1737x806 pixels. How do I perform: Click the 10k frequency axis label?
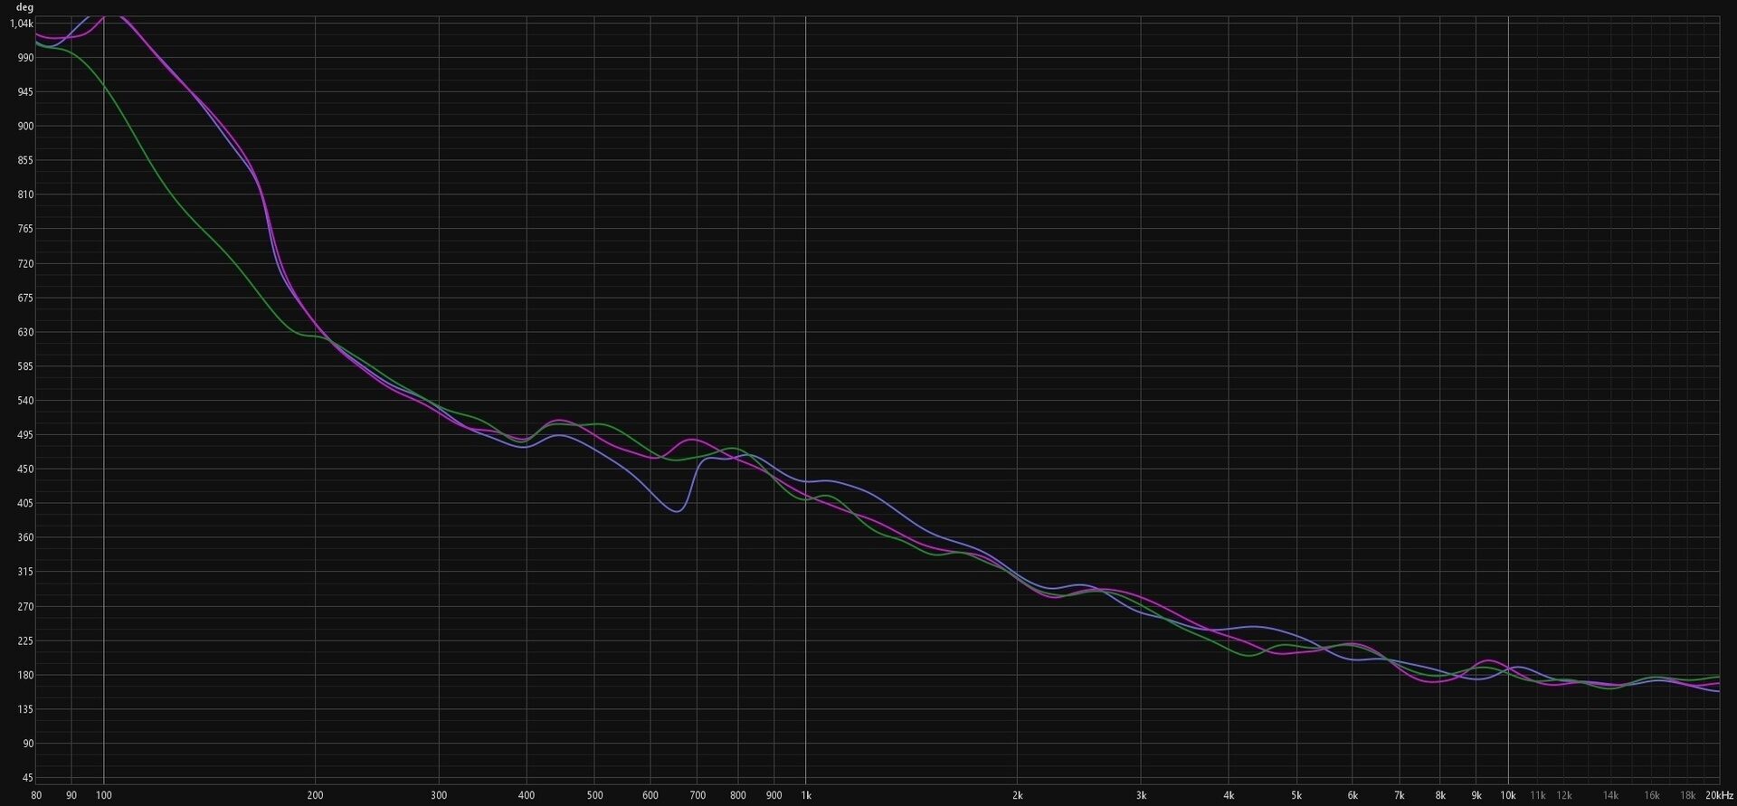click(x=1508, y=796)
